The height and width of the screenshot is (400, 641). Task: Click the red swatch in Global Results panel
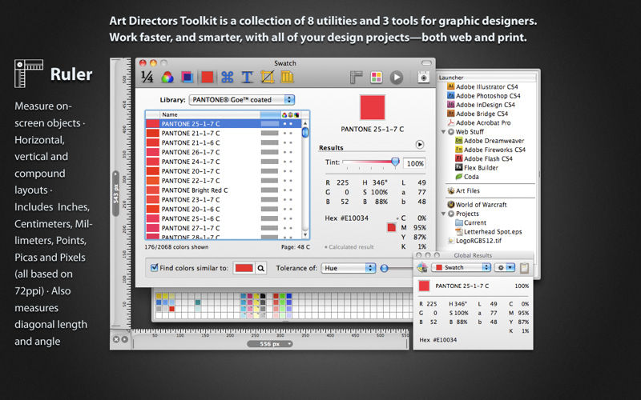[x=424, y=286]
